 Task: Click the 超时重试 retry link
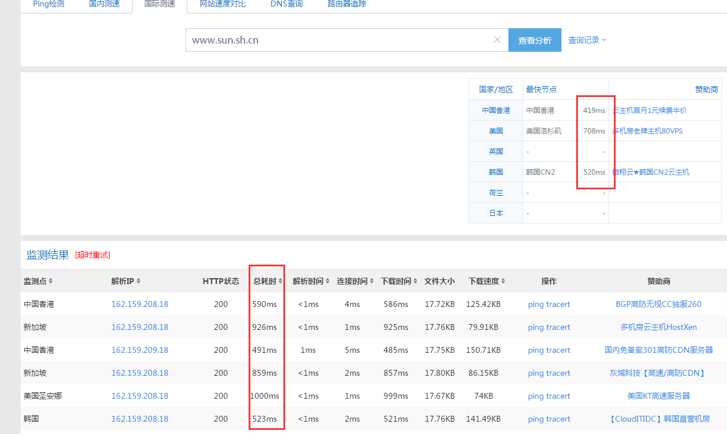[92, 255]
